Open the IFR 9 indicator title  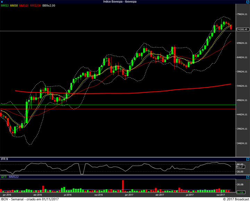5,159
